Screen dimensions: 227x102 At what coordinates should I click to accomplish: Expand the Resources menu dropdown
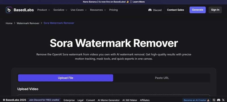98,10
